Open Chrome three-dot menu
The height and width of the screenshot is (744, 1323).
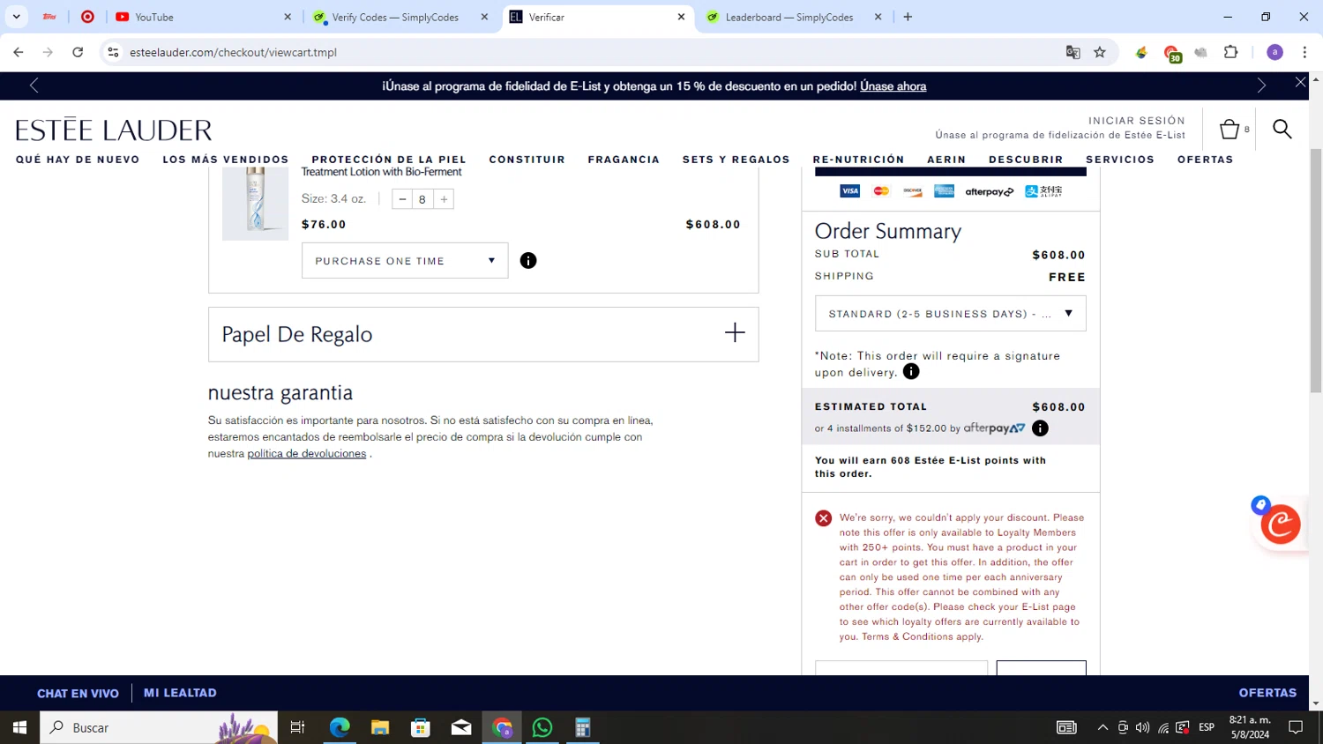[x=1304, y=52]
